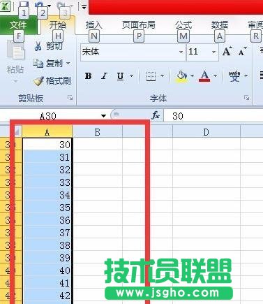Decrease font size with small A
Image resolution: width=263 pixels, height=304 pixels.
(243, 52)
